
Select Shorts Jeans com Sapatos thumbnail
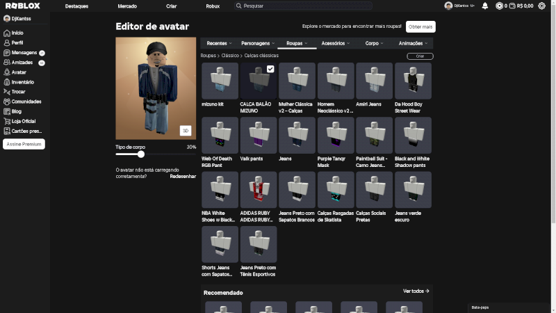click(220, 245)
